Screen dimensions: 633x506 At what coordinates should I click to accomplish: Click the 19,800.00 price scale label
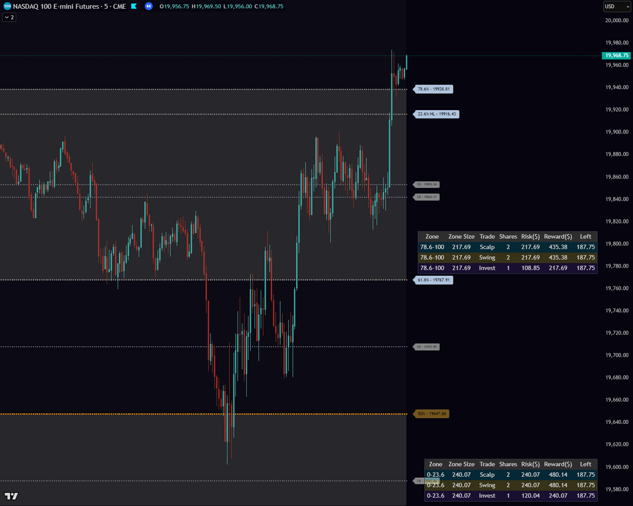coord(617,244)
